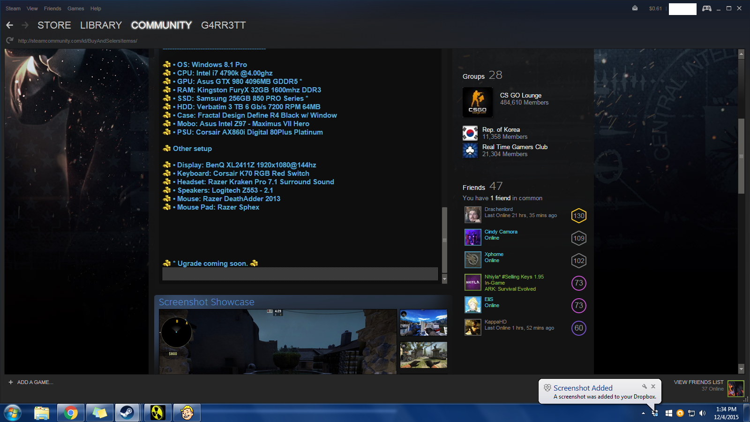Reload the community page
The image size is (750, 422).
(9, 41)
